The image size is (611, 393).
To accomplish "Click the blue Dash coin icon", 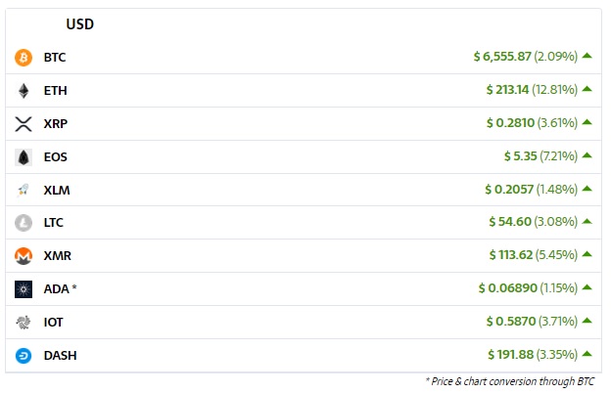I will point(23,356).
